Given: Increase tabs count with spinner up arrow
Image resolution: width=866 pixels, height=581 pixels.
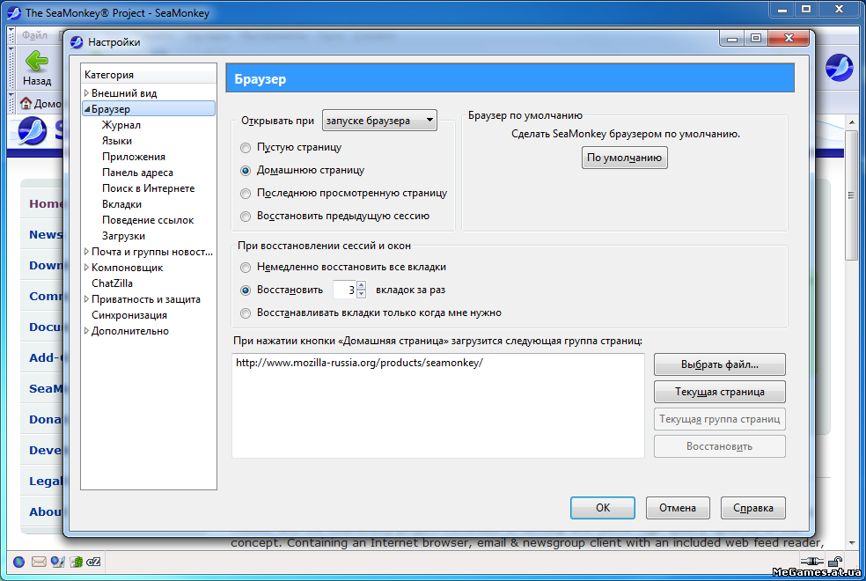Looking at the screenshot, I should tap(361, 285).
